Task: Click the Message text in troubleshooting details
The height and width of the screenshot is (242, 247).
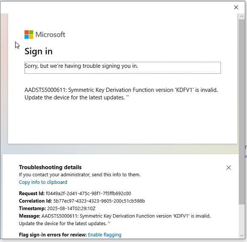Action: click(x=115, y=220)
